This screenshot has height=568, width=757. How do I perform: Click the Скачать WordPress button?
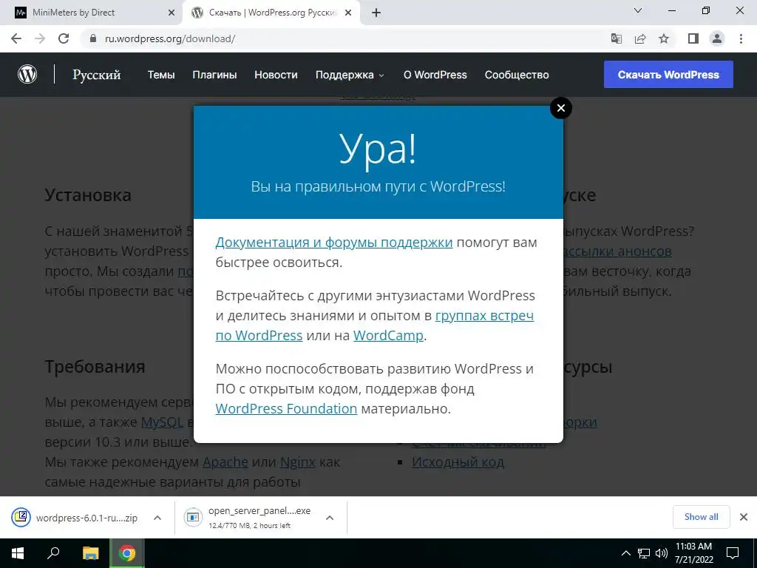click(x=668, y=75)
